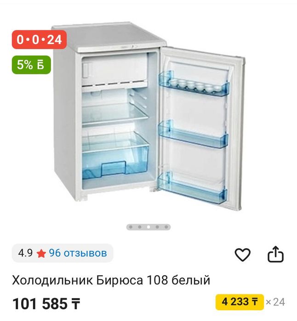Image resolution: width=297 pixels, height=321 pixels.
Task: Add the fridge to favorites with heart icon
Action: (242, 254)
